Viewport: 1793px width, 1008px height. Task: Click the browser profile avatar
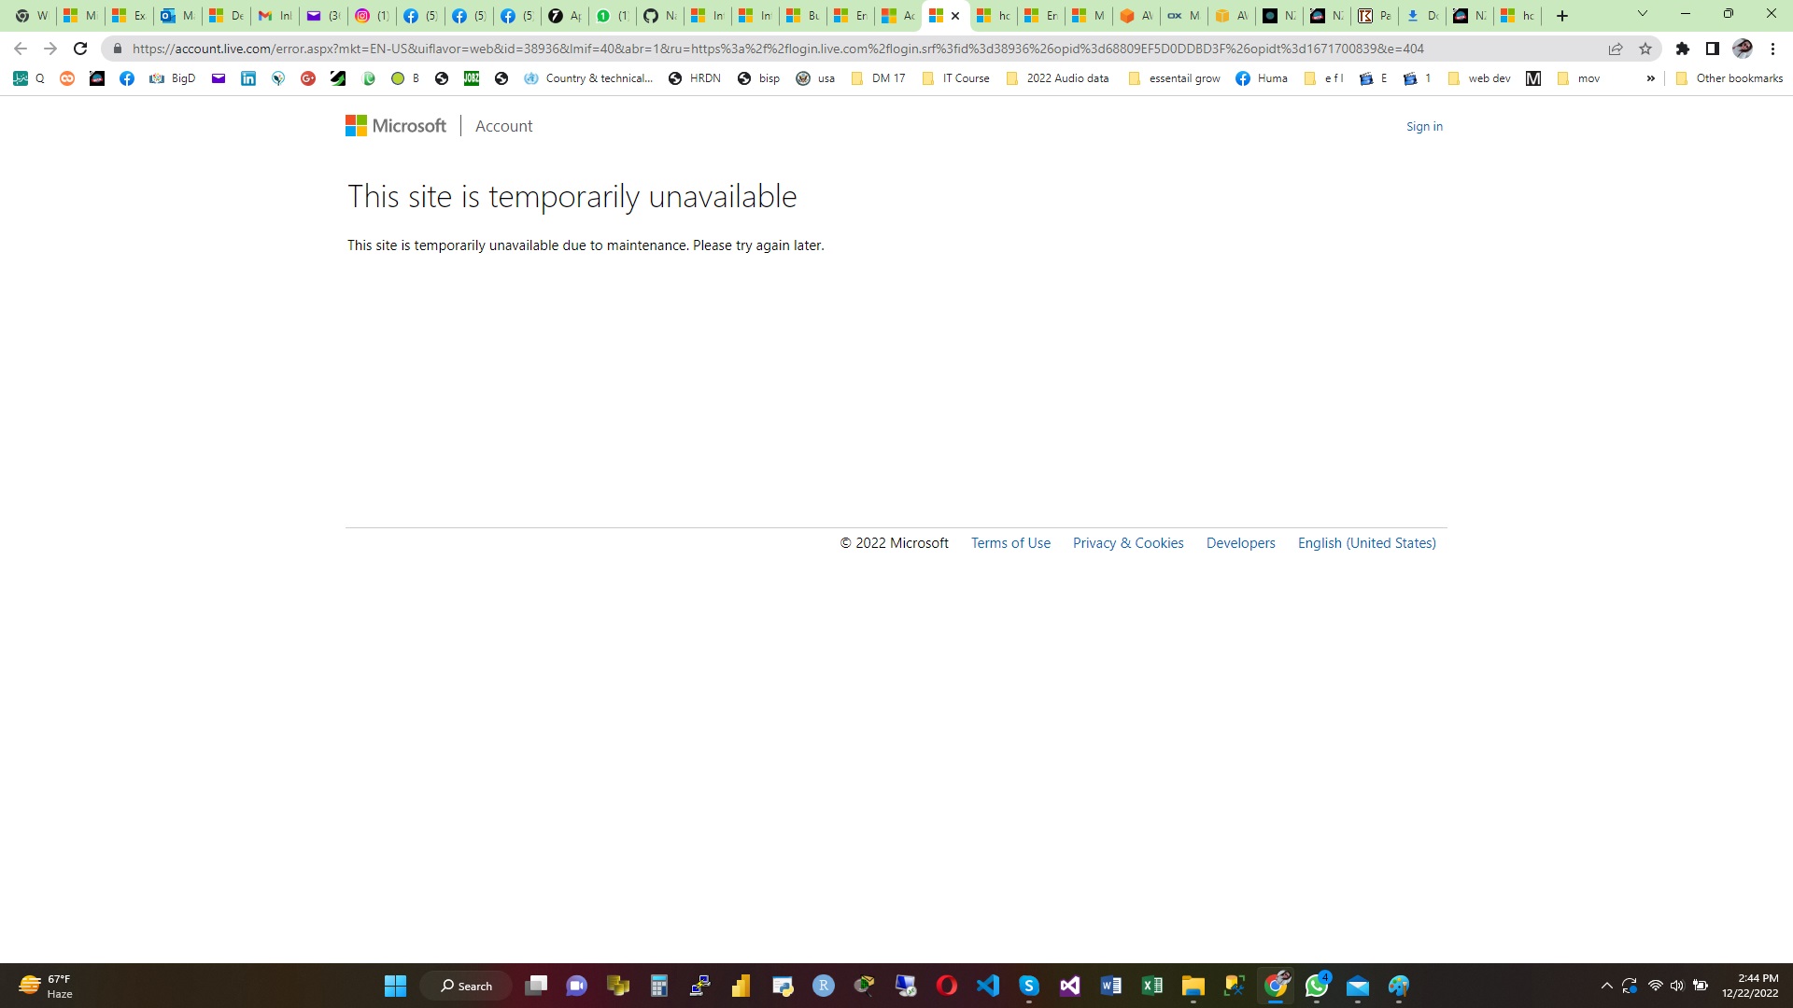(1743, 49)
